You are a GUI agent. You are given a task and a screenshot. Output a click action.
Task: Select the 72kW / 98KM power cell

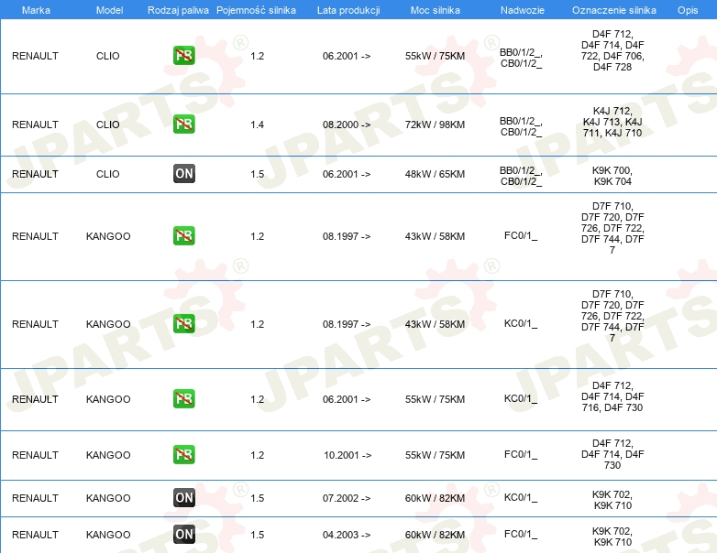click(435, 125)
